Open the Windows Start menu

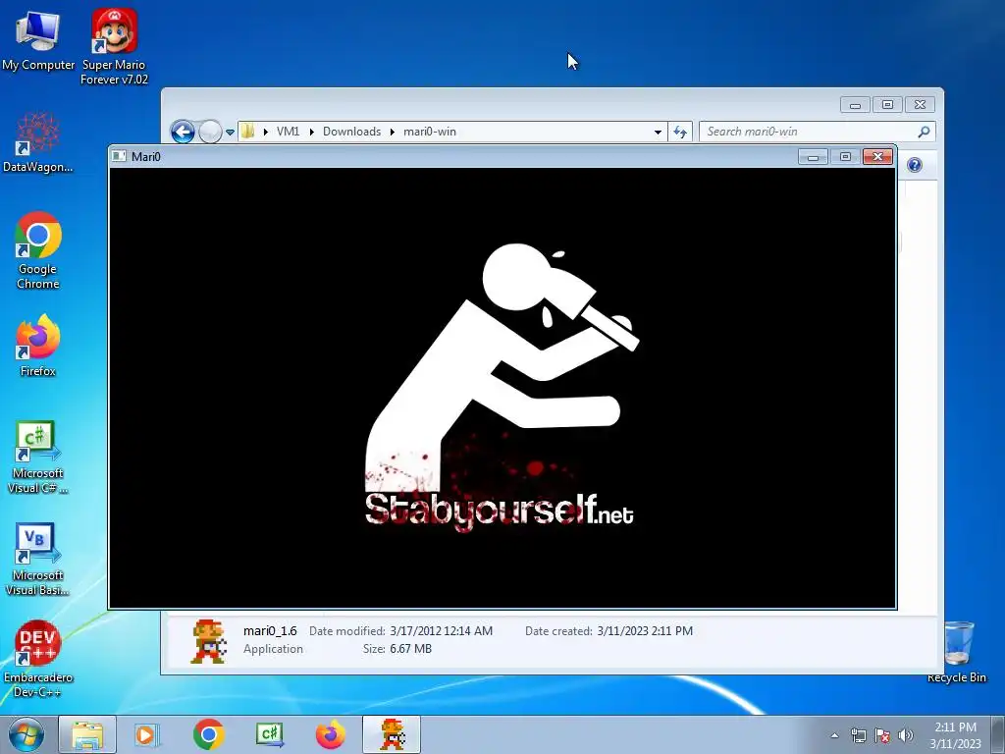coord(26,734)
